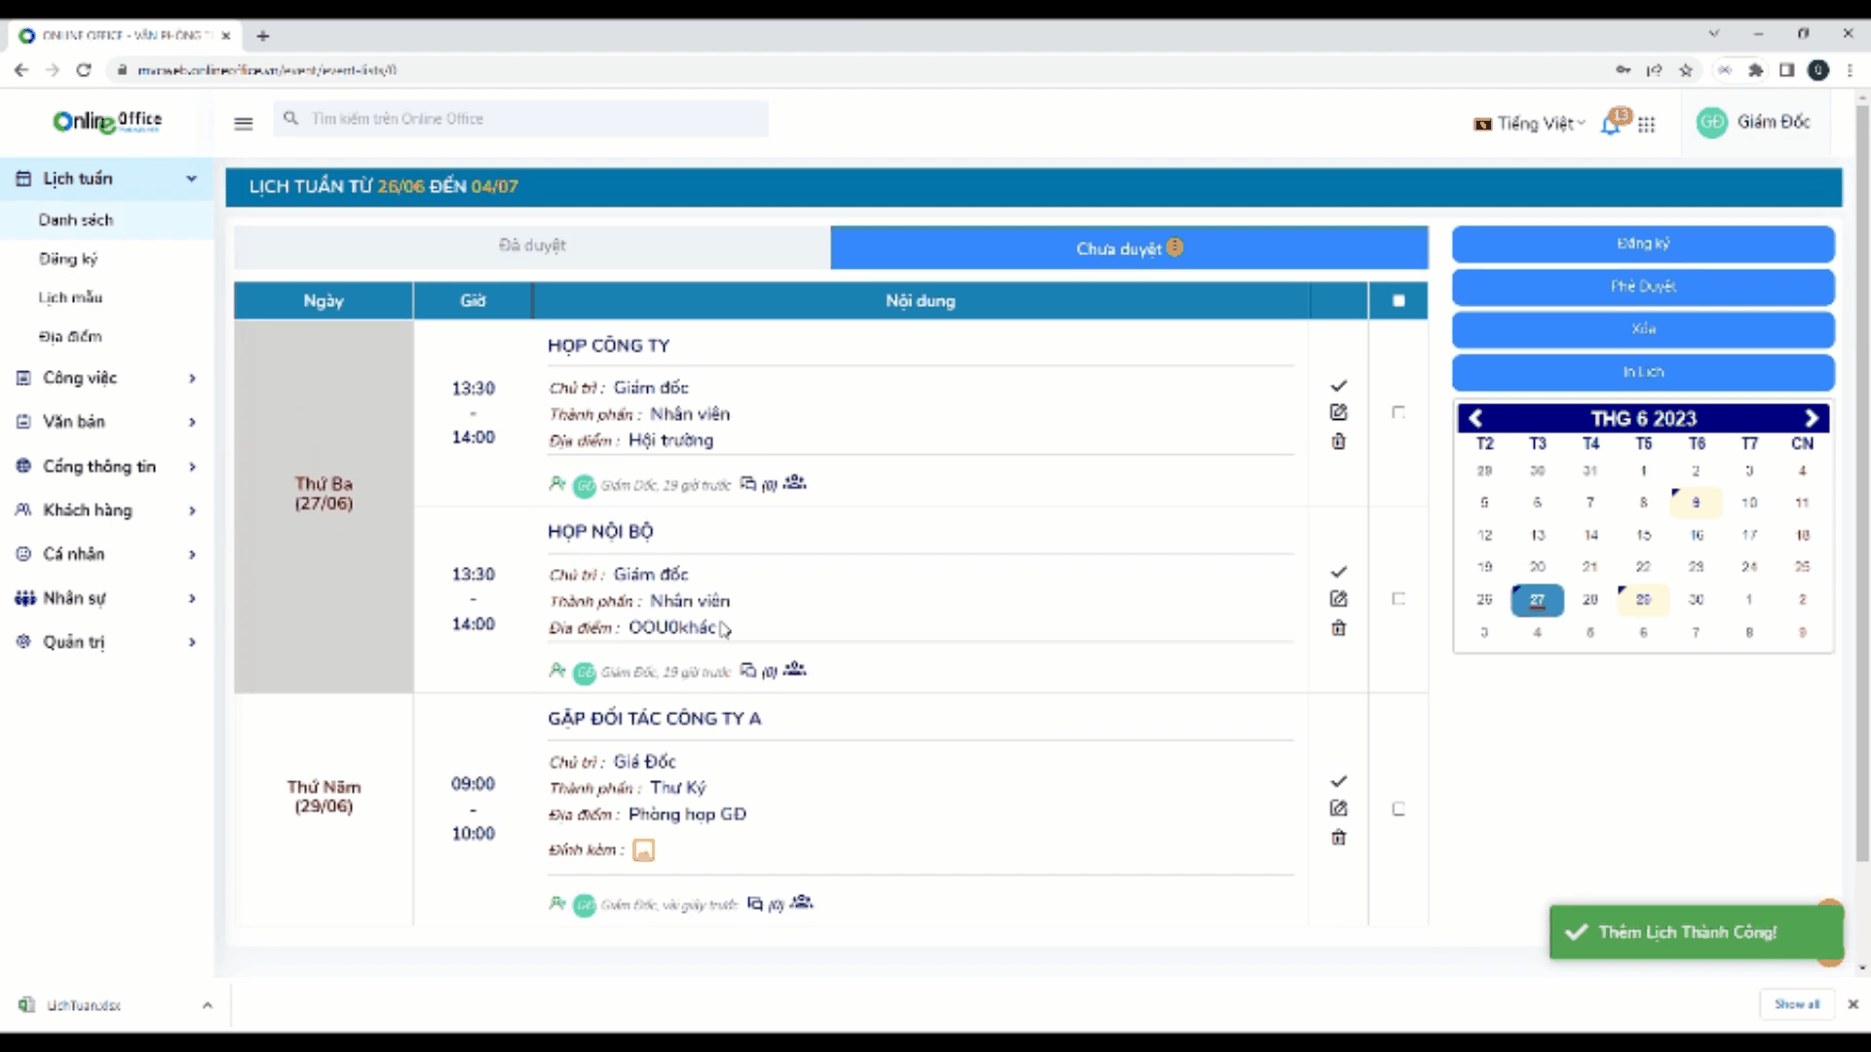The height and width of the screenshot is (1052, 1871).
Task: Open the notifications bell
Action: click(1611, 124)
